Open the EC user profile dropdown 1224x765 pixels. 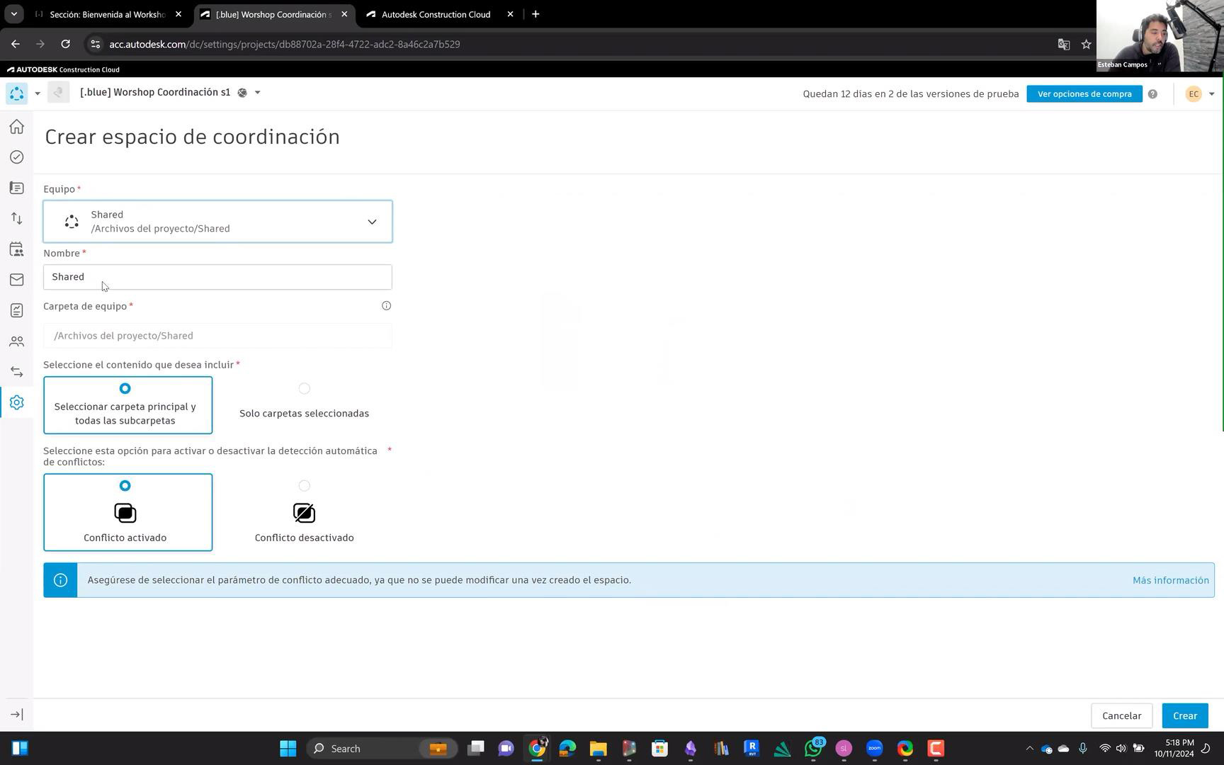pos(1200,94)
